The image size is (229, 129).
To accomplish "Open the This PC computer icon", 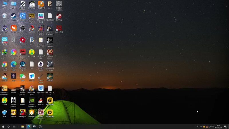I will coord(5,4).
